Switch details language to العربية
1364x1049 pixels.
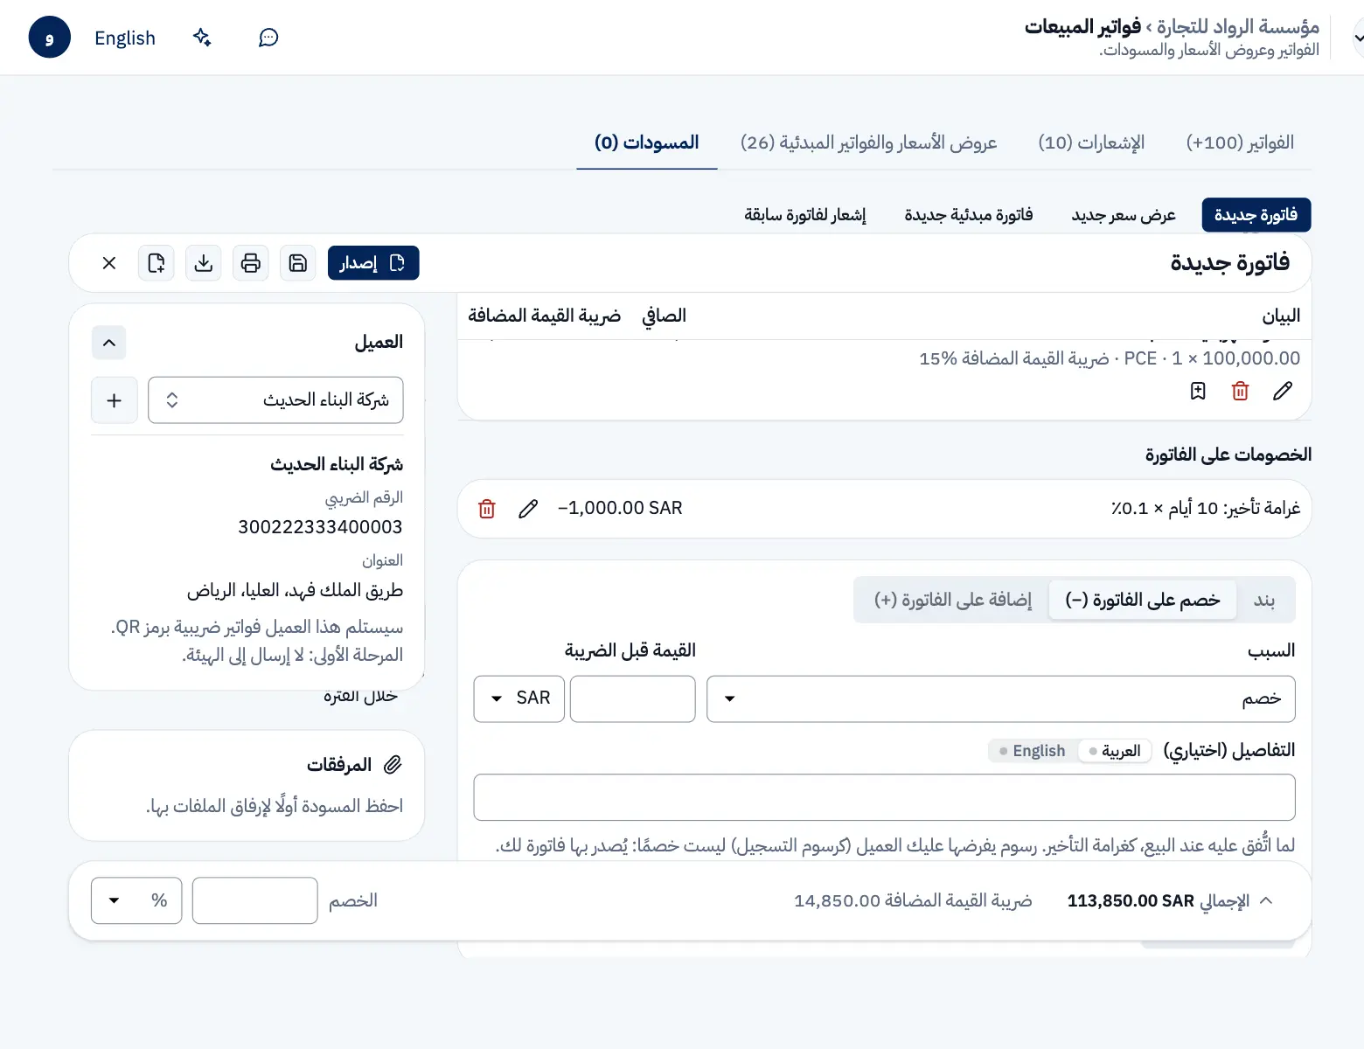1115,751
